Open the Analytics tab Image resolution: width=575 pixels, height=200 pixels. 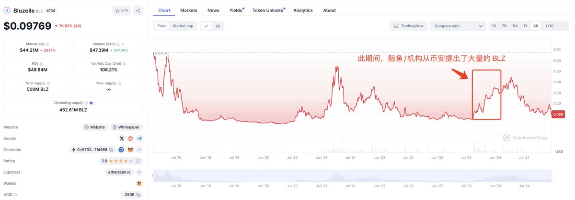tap(303, 10)
